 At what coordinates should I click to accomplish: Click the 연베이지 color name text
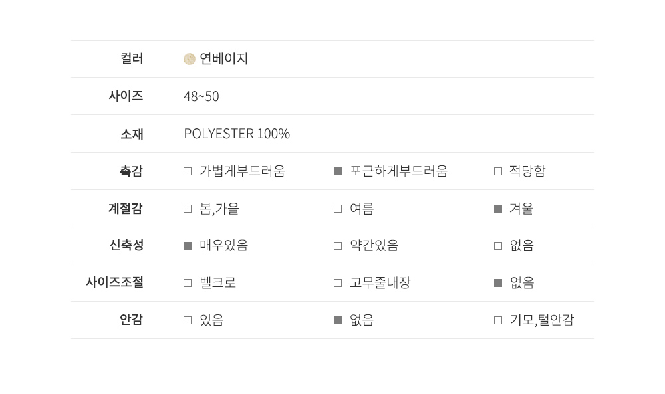(x=224, y=59)
